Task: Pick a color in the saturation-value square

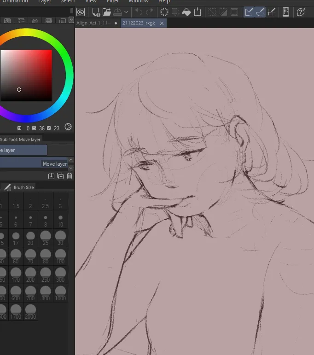Action: pyautogui.click(x=26, y=76)
